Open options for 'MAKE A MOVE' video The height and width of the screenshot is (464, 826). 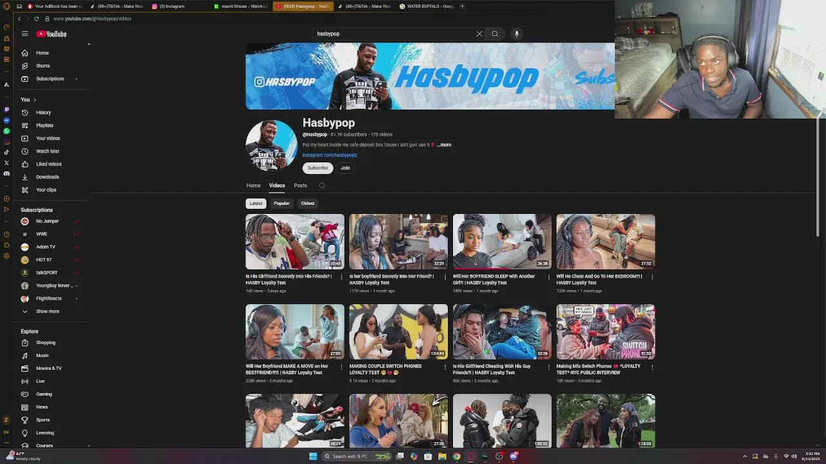(341, 367)
